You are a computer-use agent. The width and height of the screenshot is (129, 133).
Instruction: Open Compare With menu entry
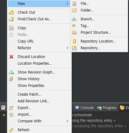point(39,121)
